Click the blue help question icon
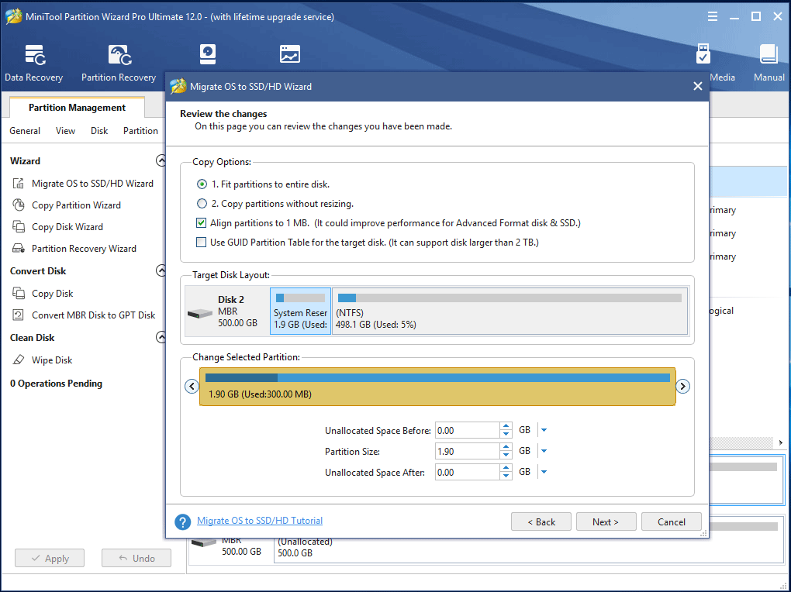This screenshot has width=791, height=592. (183, 522)
